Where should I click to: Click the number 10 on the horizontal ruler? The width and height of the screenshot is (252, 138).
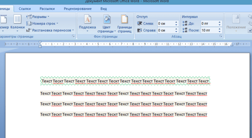click(156, 44)
